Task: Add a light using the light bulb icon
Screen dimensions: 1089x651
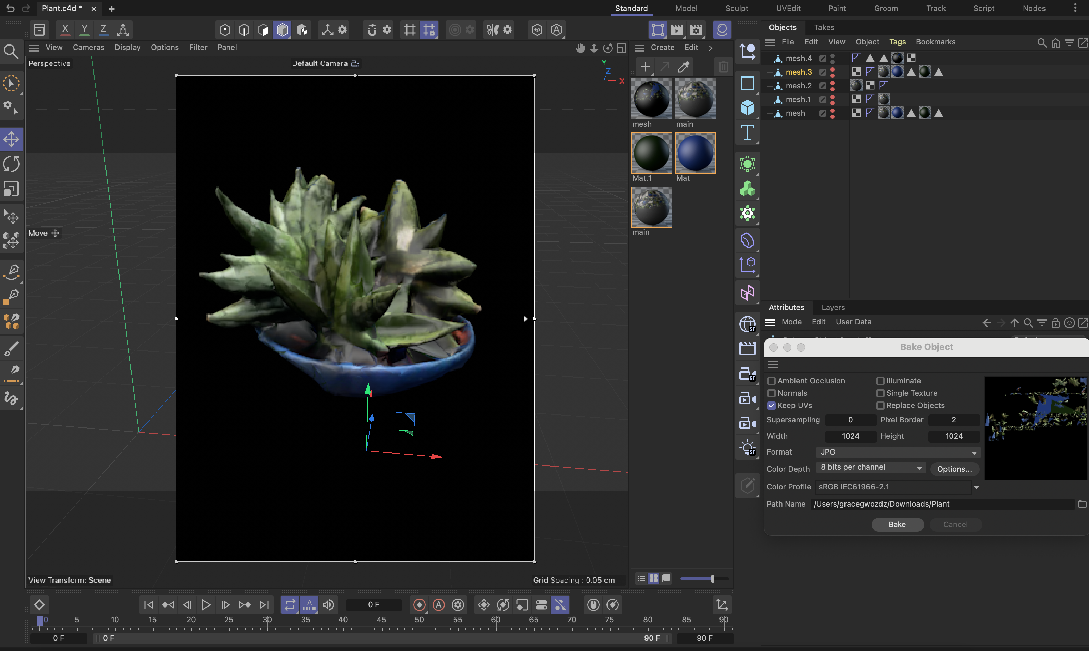Action: pyautogui.click(x=747, y=447)
